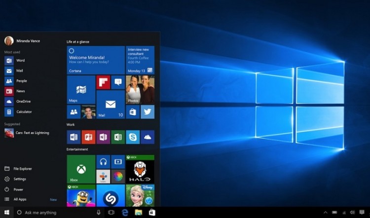Open the Cortana Welcome Miranda tile
Screen dimensions: 370x218
96,60
